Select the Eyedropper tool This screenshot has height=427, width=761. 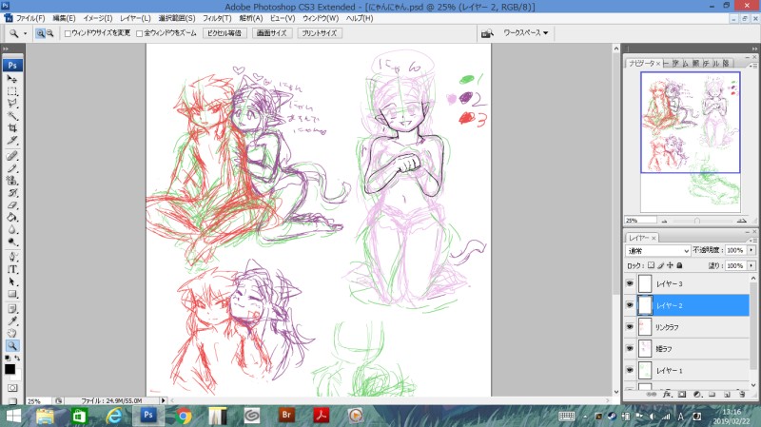point(12,321)
